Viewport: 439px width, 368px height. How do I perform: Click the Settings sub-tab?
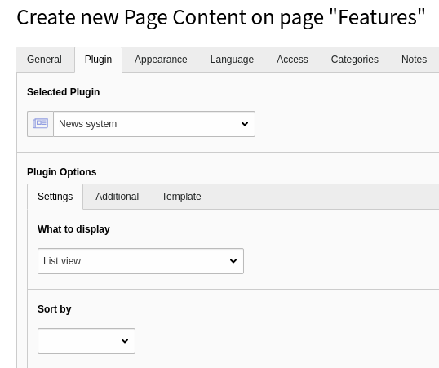[55, 197]
